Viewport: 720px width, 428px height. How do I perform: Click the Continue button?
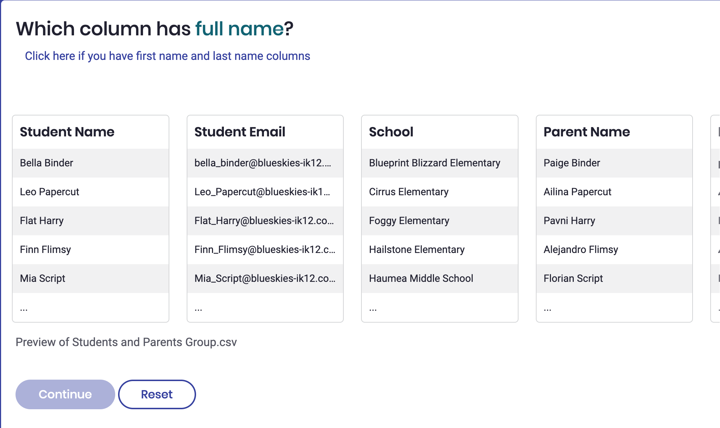tap(65, 394)
